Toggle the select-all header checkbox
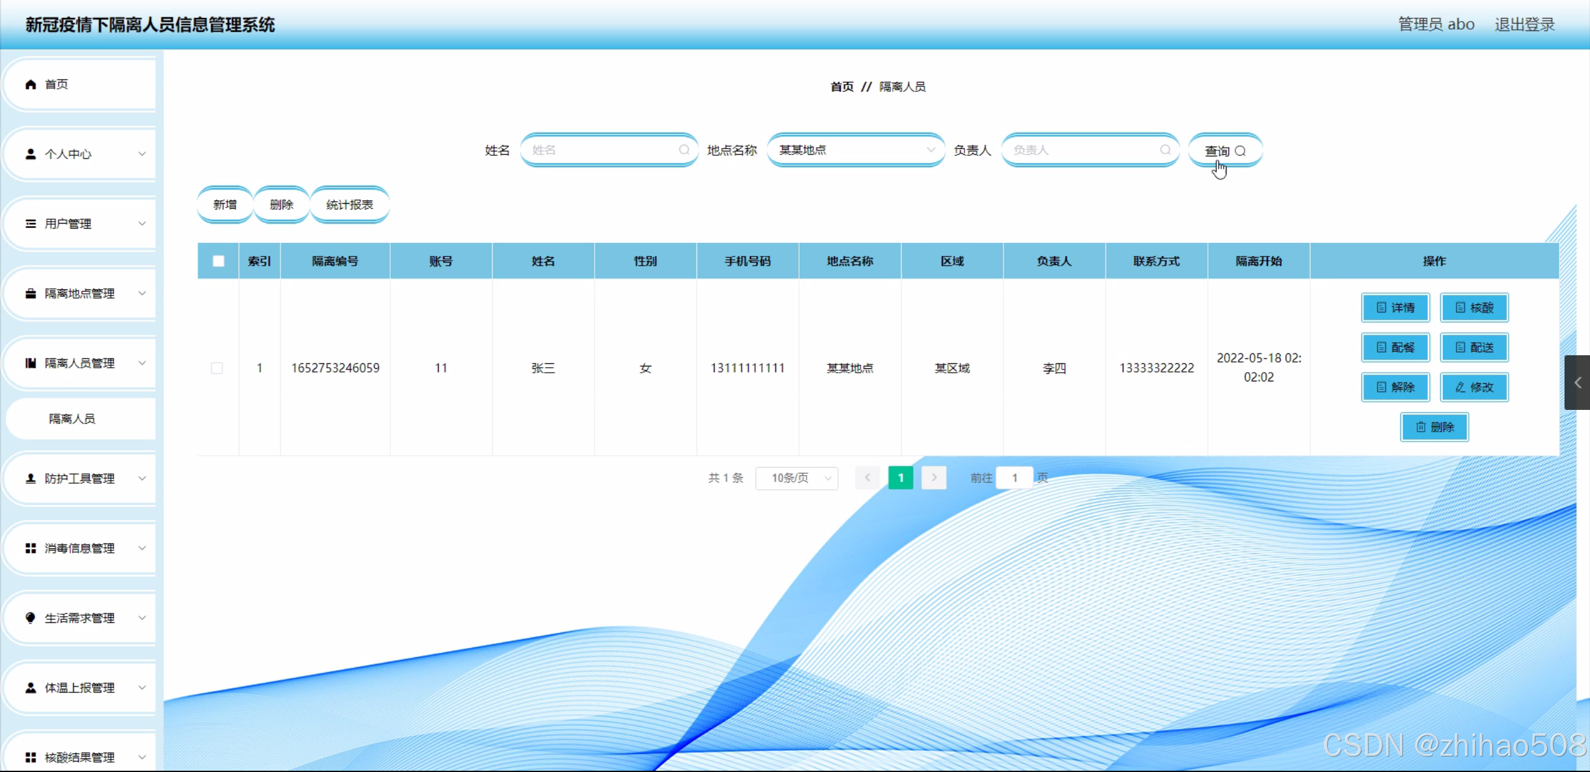 [x=218, y=261]
